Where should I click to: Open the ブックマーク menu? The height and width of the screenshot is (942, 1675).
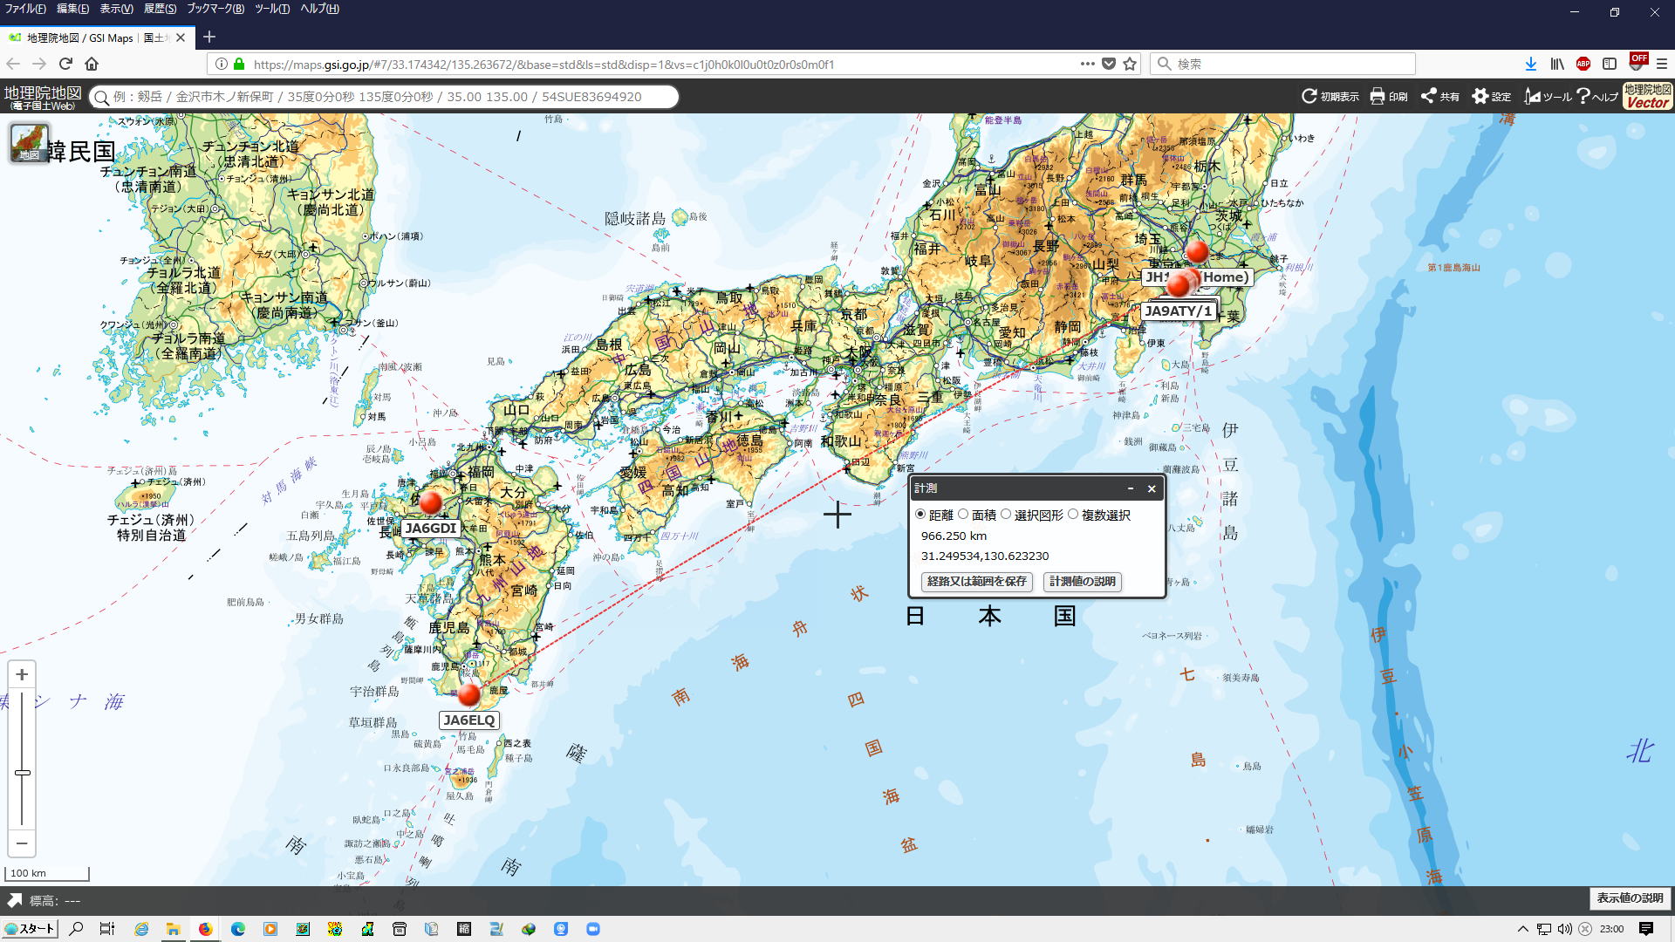[215, 9]
